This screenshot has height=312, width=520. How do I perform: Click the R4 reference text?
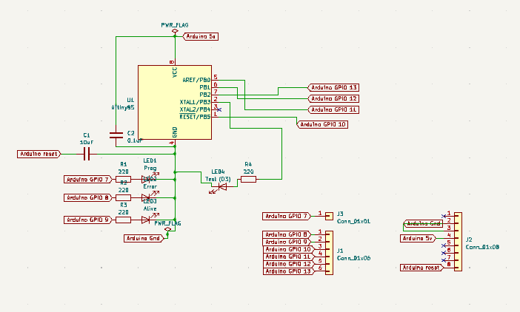[x=248, y=164]
